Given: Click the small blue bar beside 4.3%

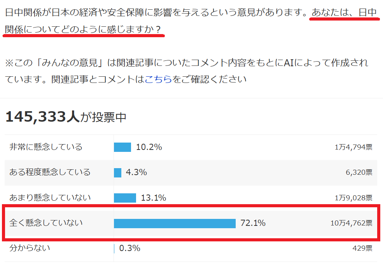Looking at the screenshot, I should click(117, 172).
